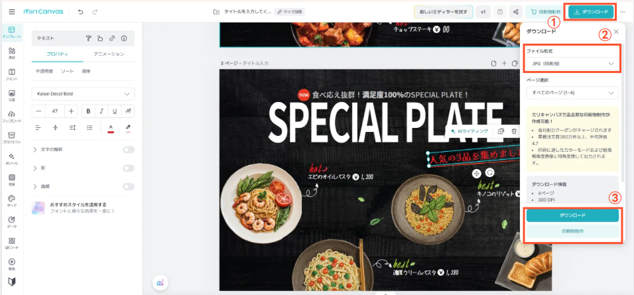Open the hamburger main menu
The image size is (634, 295).
(12, 12)
